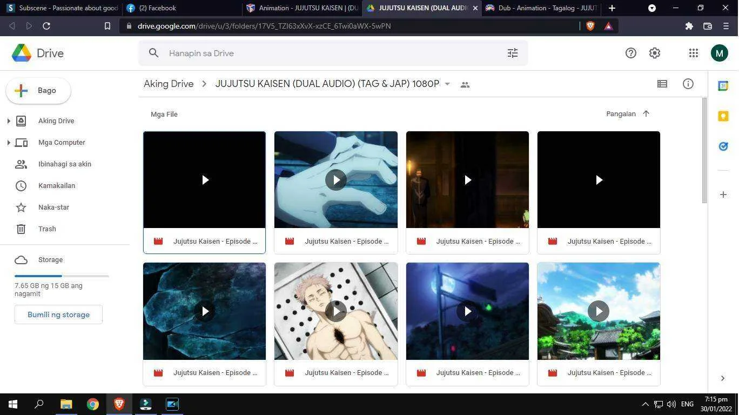The height and width of the screenshot is (415, 739).
Task: Open thumbnail with temple and blue sky
Action: tap(599, 311)
